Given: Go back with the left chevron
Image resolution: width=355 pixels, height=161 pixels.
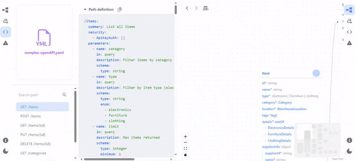Looking at the screenshot, I should pos(187,8).
